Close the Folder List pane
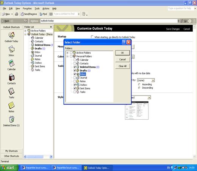 tap(51, 27)
